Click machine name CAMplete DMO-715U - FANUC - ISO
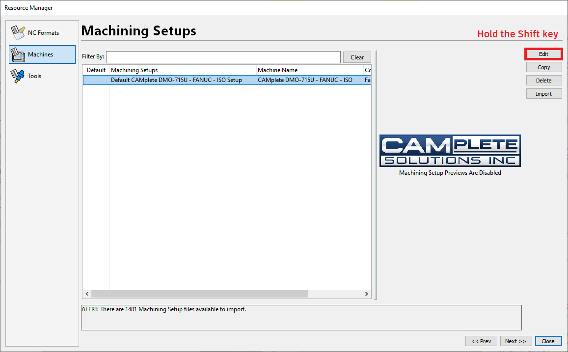 (x=305, y=80)
